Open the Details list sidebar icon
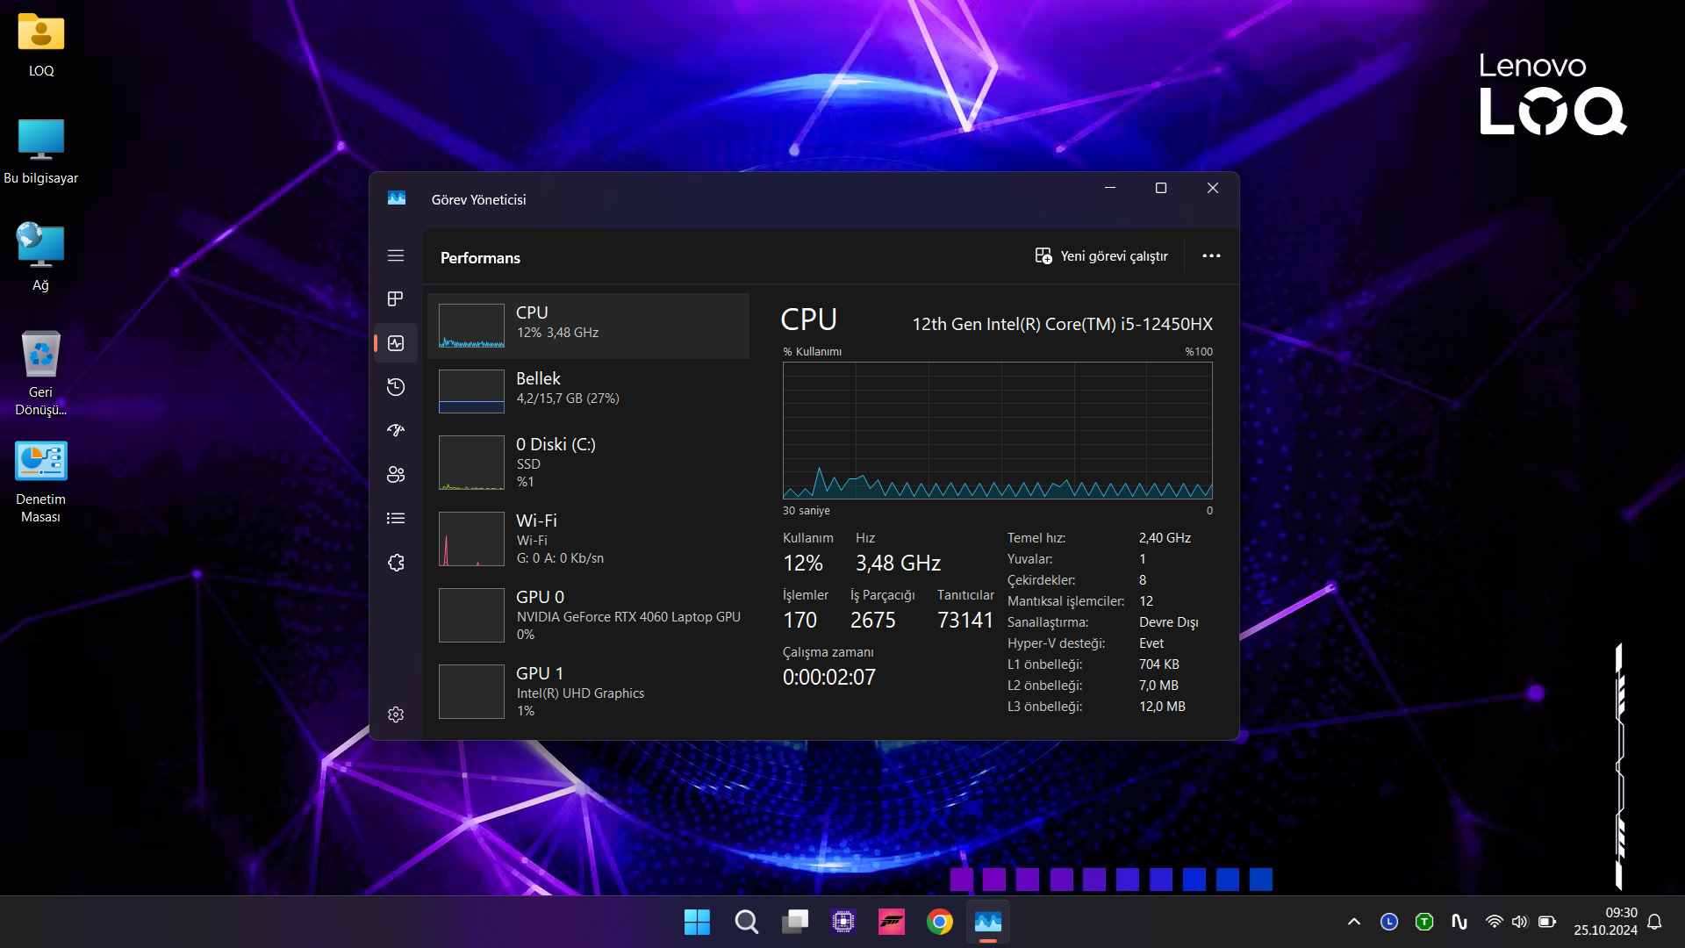Image resolution: width=1685 pixels, height=948 pixels. click(396, 518)
